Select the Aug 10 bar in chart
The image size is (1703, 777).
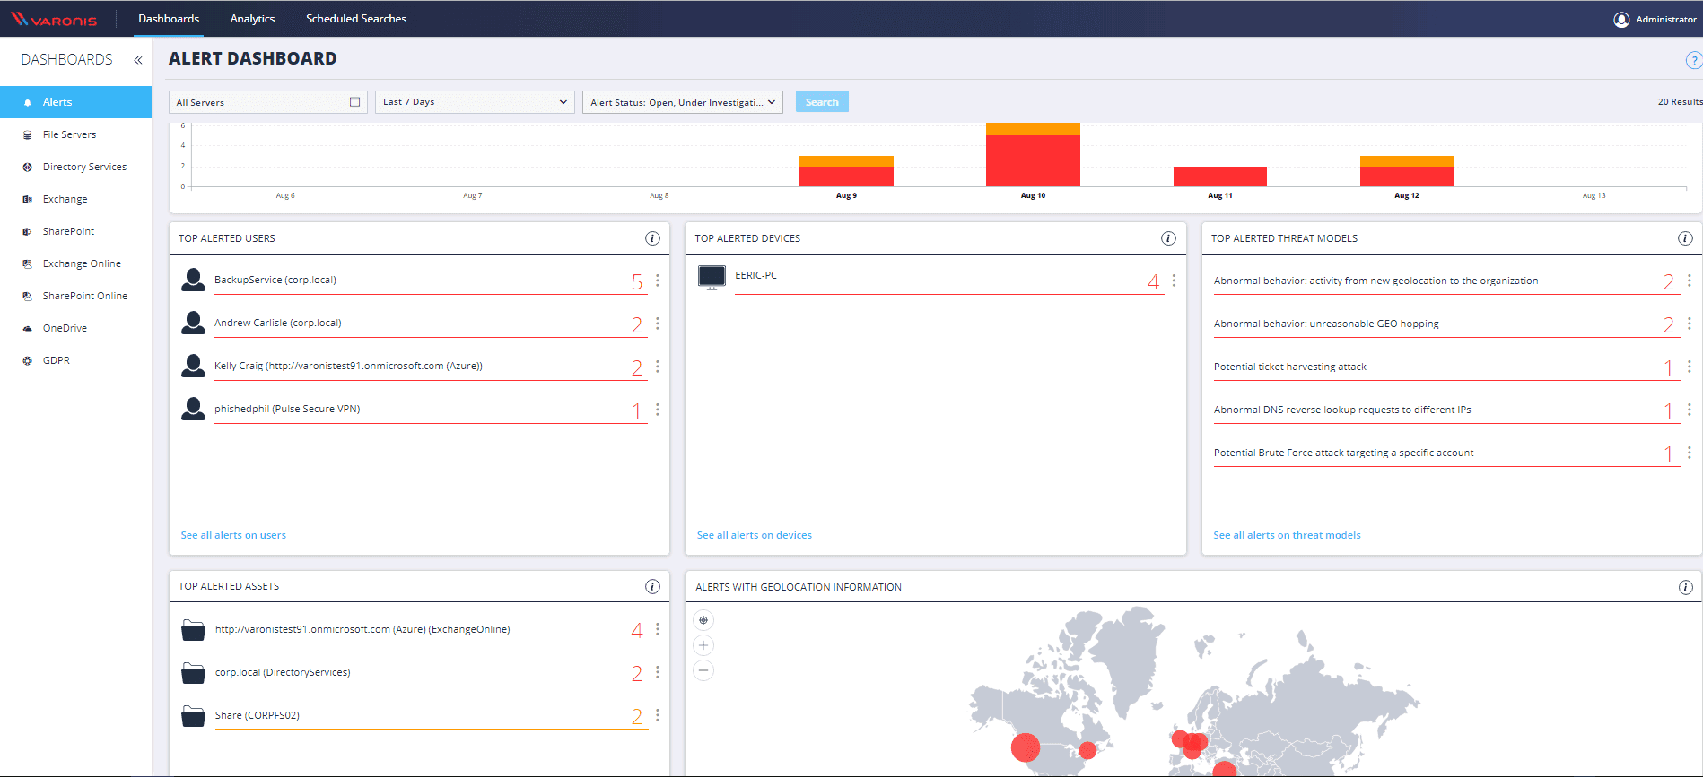click(1033, 154)
